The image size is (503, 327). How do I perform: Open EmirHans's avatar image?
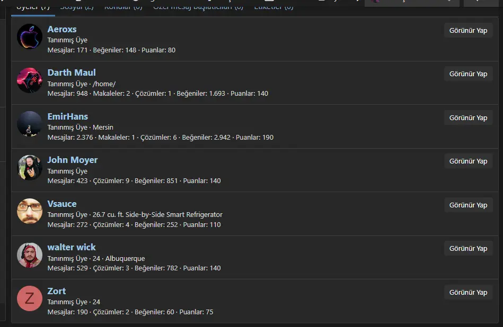(x=30, y=124)
